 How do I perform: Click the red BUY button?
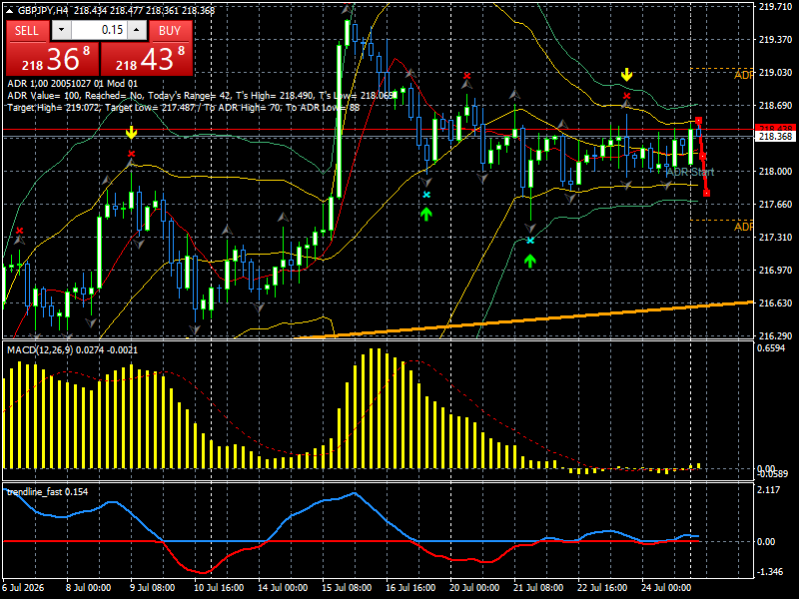(170, 31)
